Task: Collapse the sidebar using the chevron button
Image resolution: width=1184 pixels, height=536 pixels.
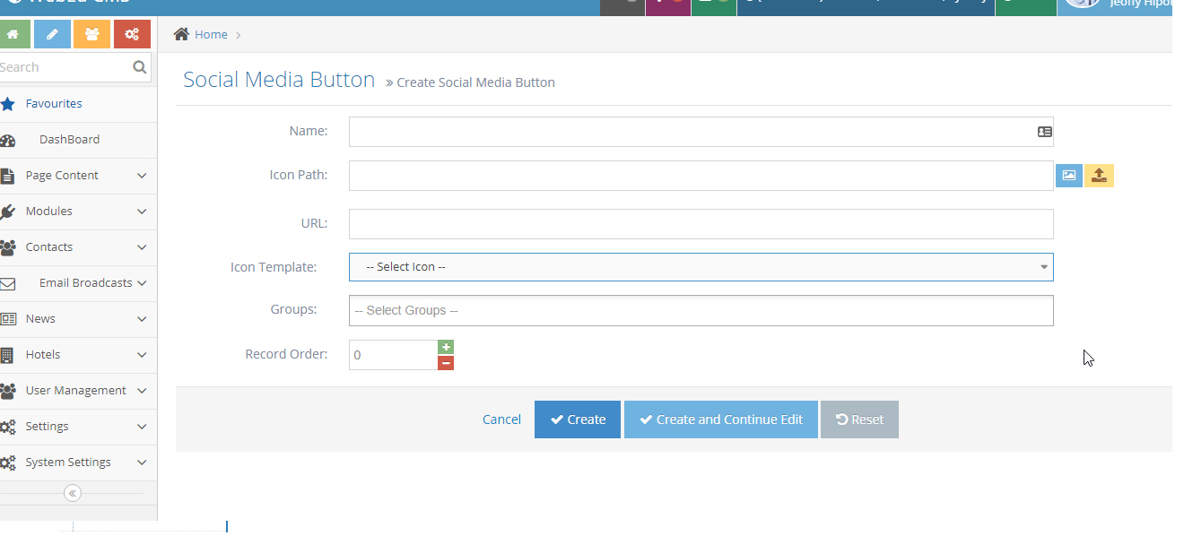Action: [x=72, y=492]
